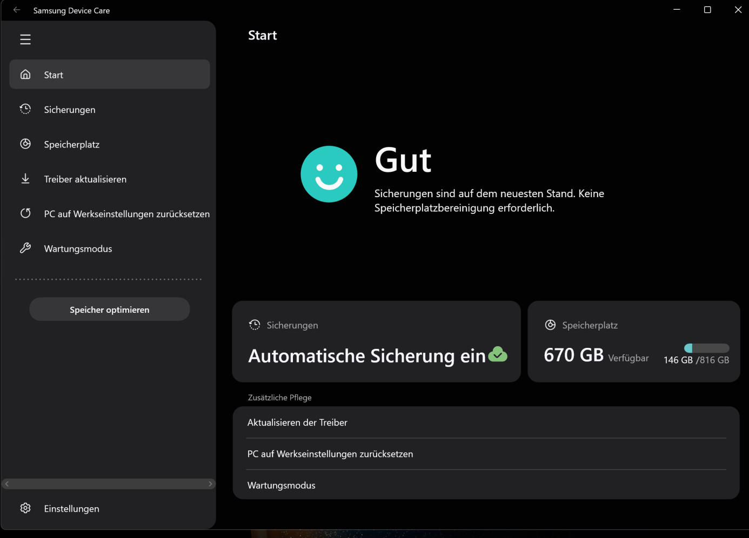Open Wartungsmodus using the wrench icon

coord(25,248)
